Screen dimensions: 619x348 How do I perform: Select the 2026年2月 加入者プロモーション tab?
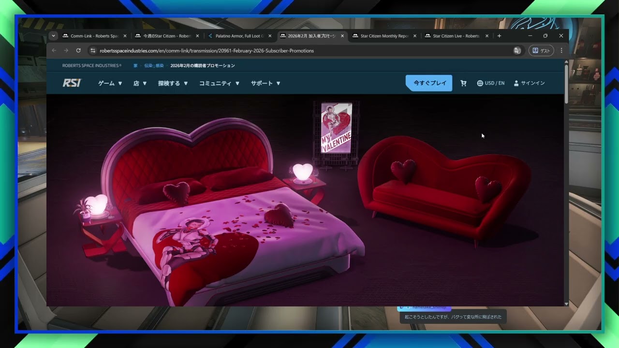pos(312,36)
